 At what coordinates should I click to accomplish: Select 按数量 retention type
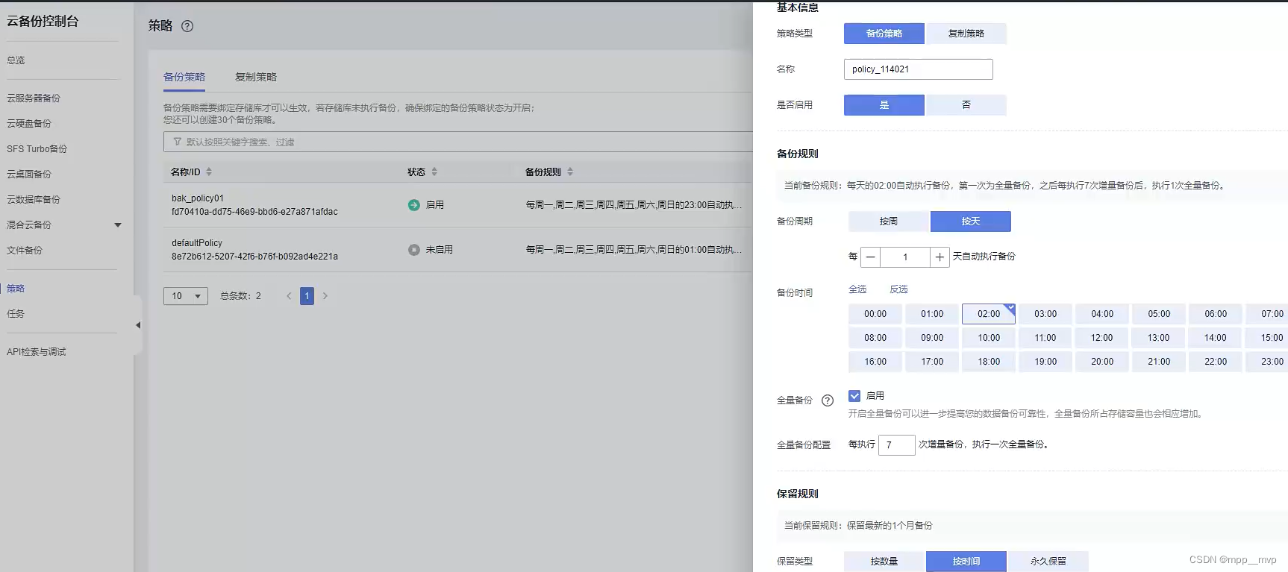[884, 562]
